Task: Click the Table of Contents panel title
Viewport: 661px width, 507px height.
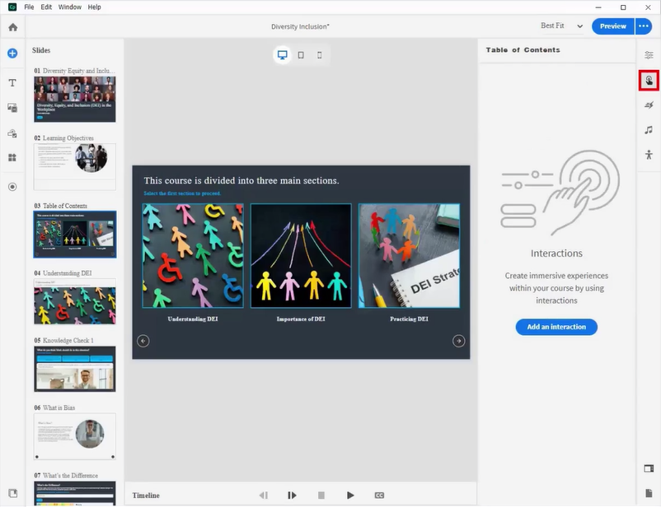Action: [x=523, y=50]
